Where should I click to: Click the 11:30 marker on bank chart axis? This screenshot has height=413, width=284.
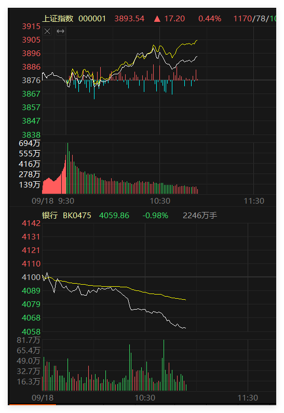[248, 398]
